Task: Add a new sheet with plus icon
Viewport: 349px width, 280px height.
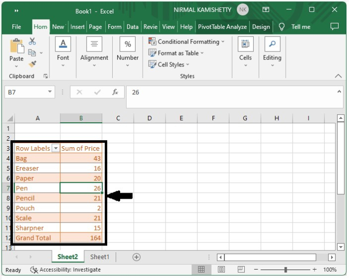Action: click(x=137, y=257)
